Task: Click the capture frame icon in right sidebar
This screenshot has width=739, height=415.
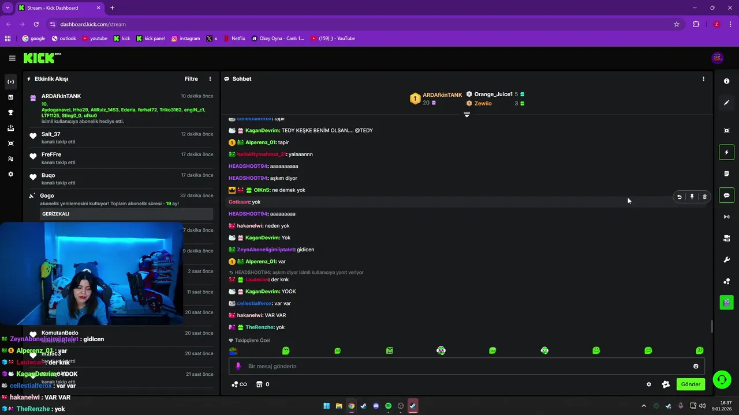Action: (727, 131)
